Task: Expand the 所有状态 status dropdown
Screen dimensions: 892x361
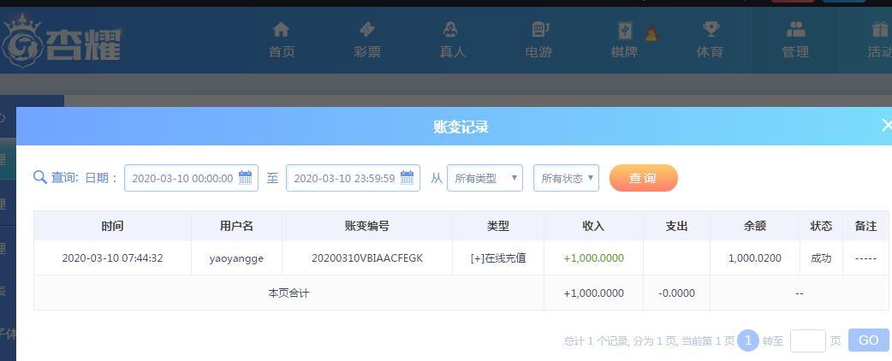Action: tap(566, 178)
